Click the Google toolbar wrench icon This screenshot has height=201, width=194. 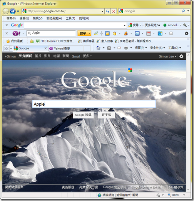click(x=185, y=25)
